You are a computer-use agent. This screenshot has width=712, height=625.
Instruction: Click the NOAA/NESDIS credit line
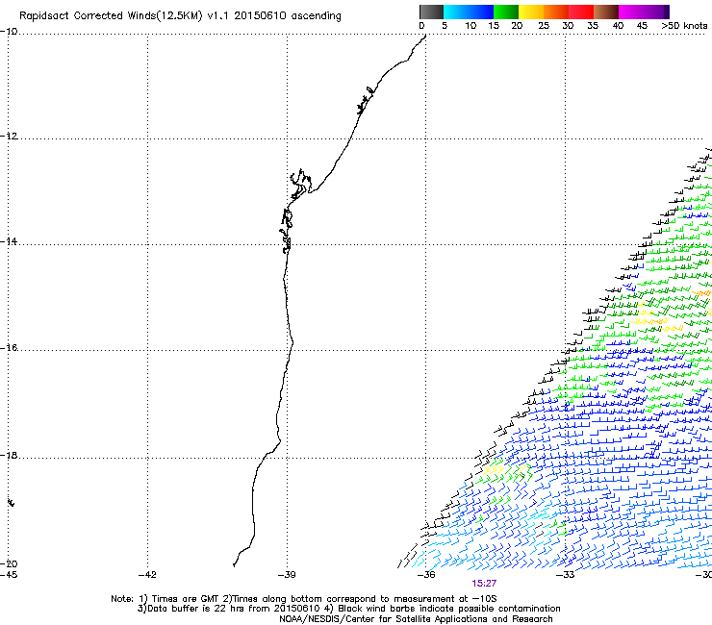click(x=416, y=619)
